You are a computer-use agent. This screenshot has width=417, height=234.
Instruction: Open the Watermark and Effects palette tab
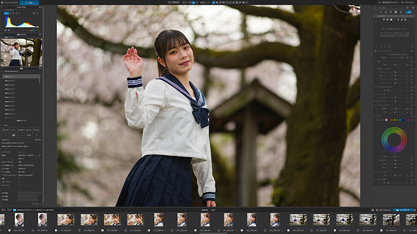401,12
